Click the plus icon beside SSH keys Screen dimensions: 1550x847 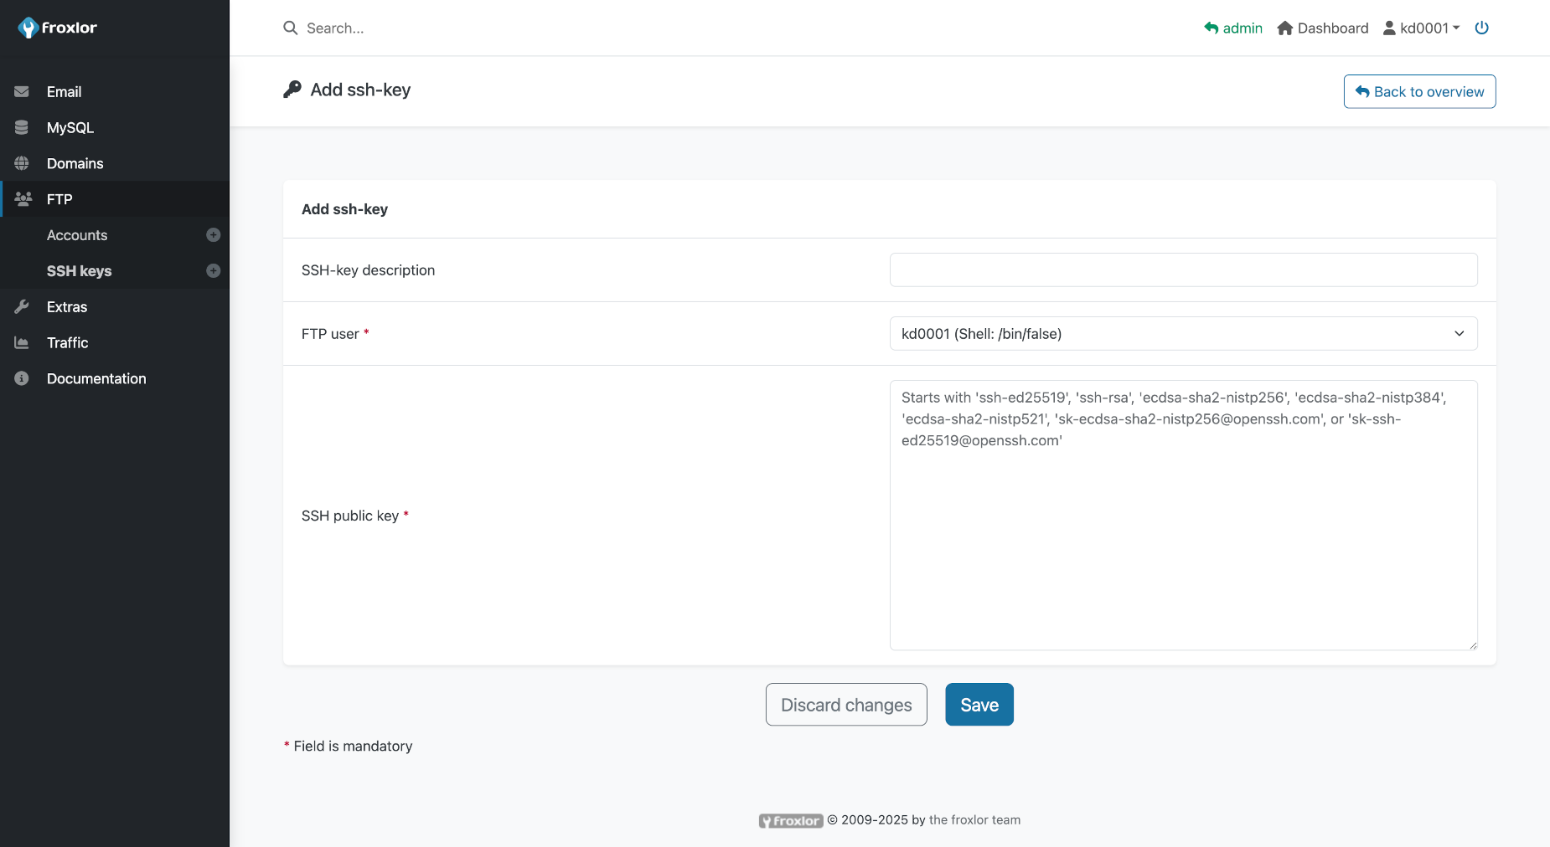[214, 270]
